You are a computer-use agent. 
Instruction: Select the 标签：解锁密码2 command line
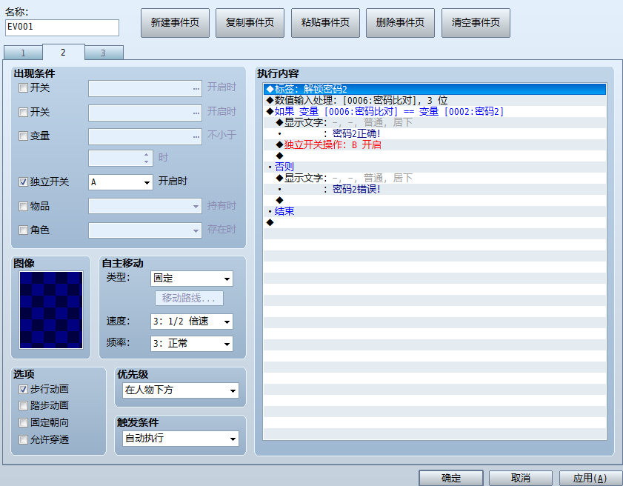[435, 89]
